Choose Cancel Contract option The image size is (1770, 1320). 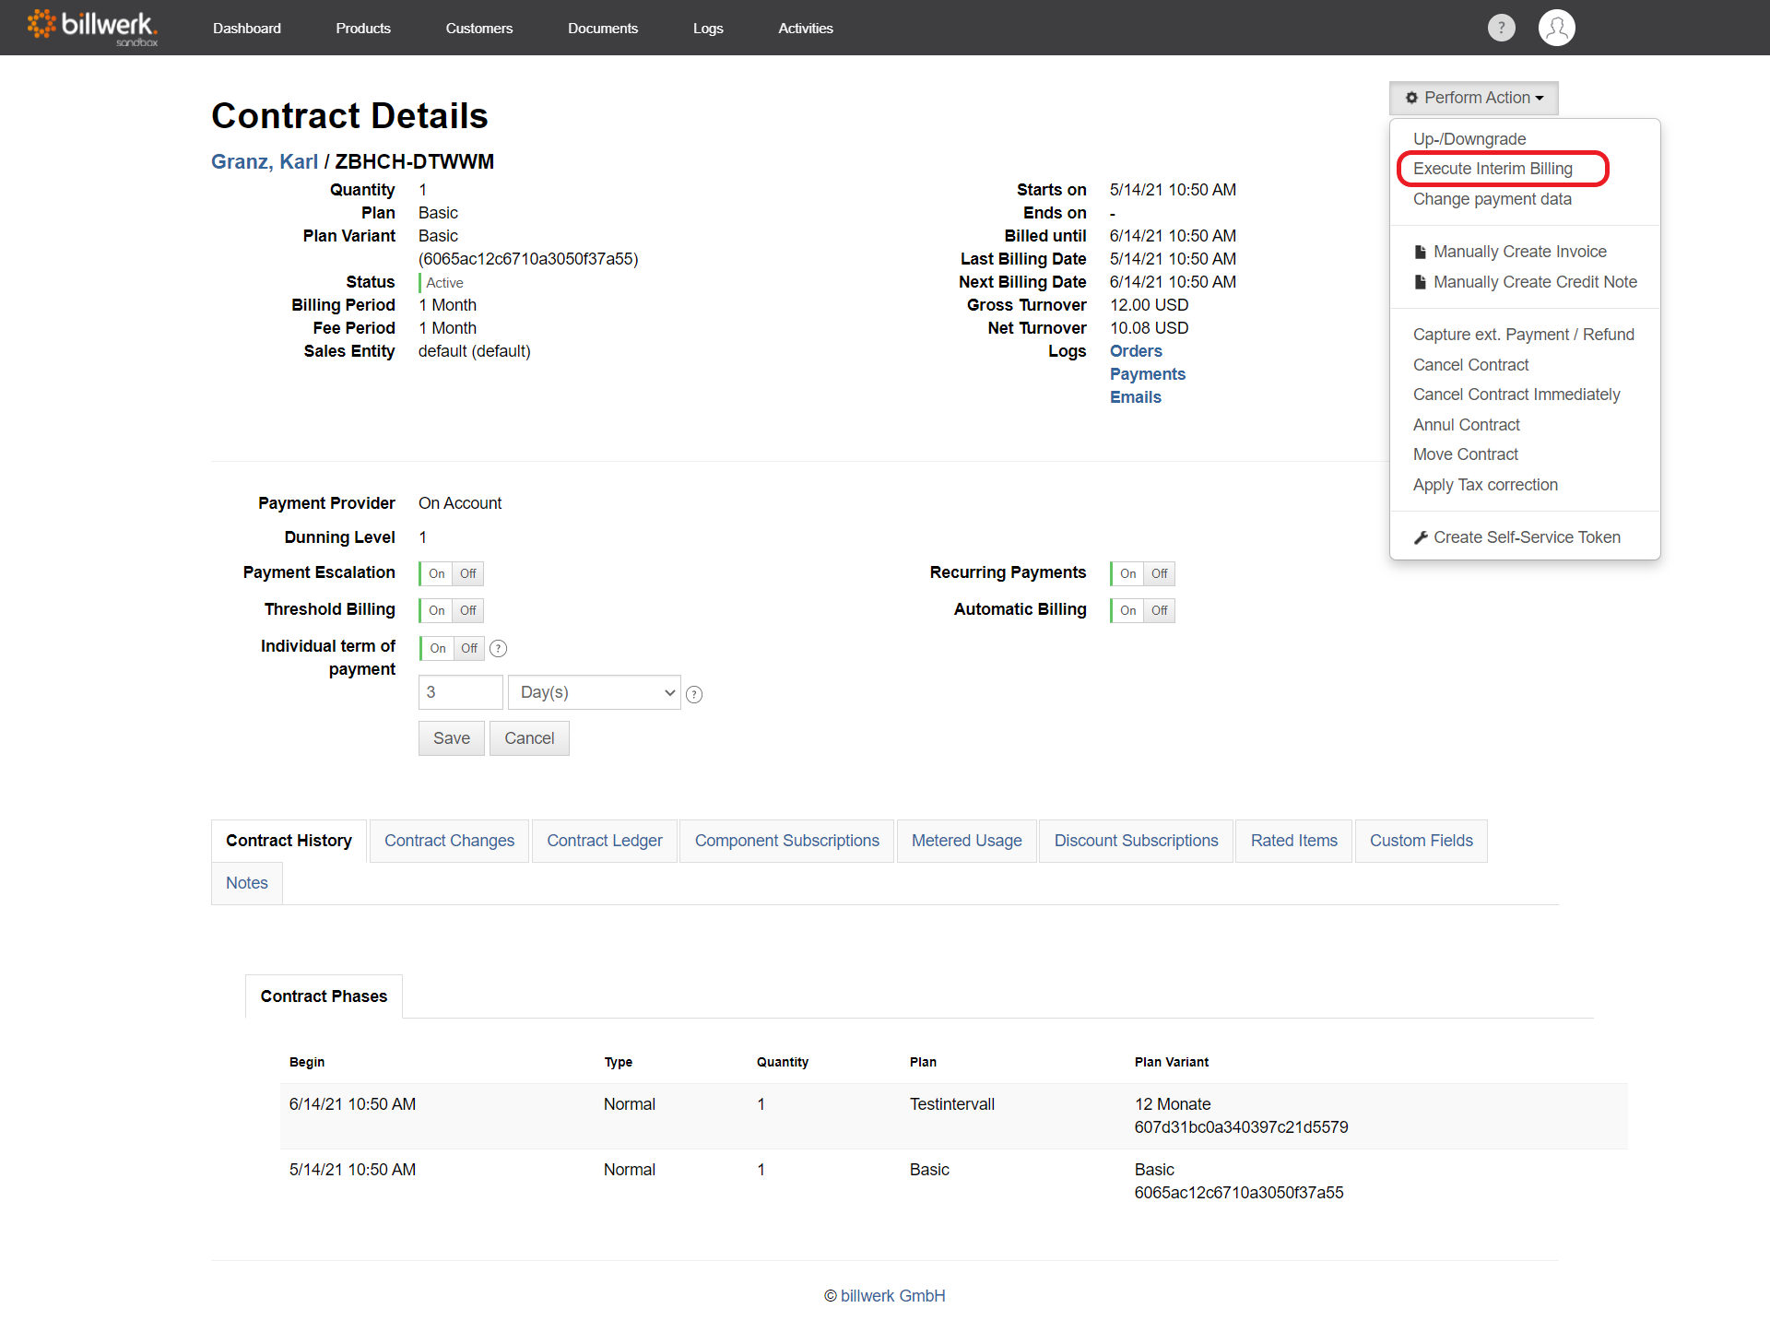pyautogui.click(x=1470, y=365)
